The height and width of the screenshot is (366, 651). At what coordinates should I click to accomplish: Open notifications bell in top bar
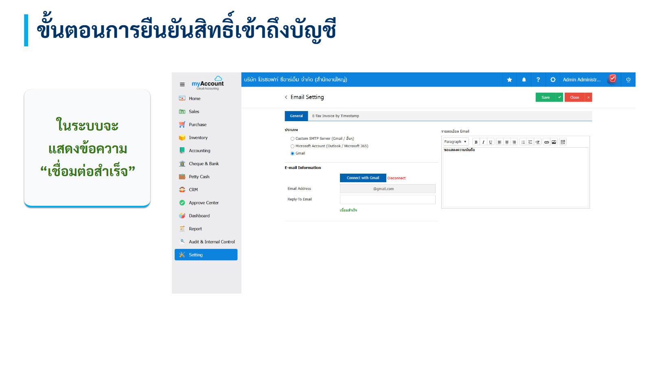pos(524,80)
